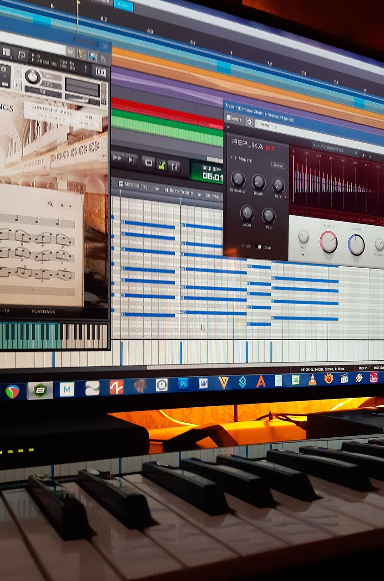
Task: Click the Triplets label above the left delay knob
Action: point(328,225)
